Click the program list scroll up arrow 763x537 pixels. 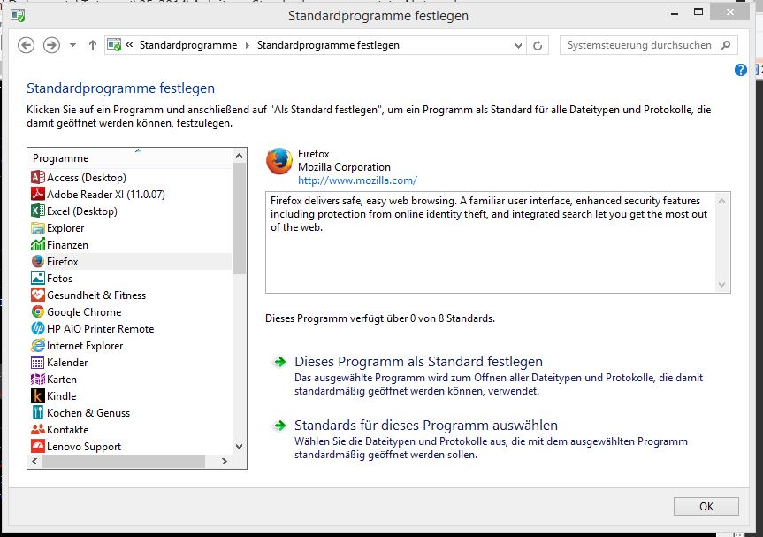(x=239, y=157)
